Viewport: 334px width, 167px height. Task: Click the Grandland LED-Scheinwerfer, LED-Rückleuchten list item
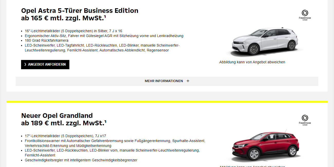[x=112, y=153]
